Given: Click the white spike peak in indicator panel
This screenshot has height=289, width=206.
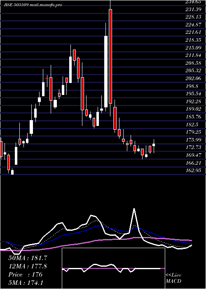Looking at the screenshot, I should pyautogui.click(x=134, y=209).
